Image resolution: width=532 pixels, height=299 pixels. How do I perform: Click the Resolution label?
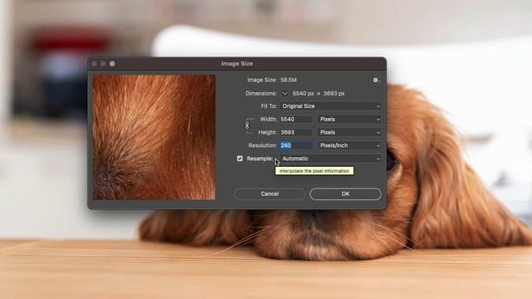(263, 145)
